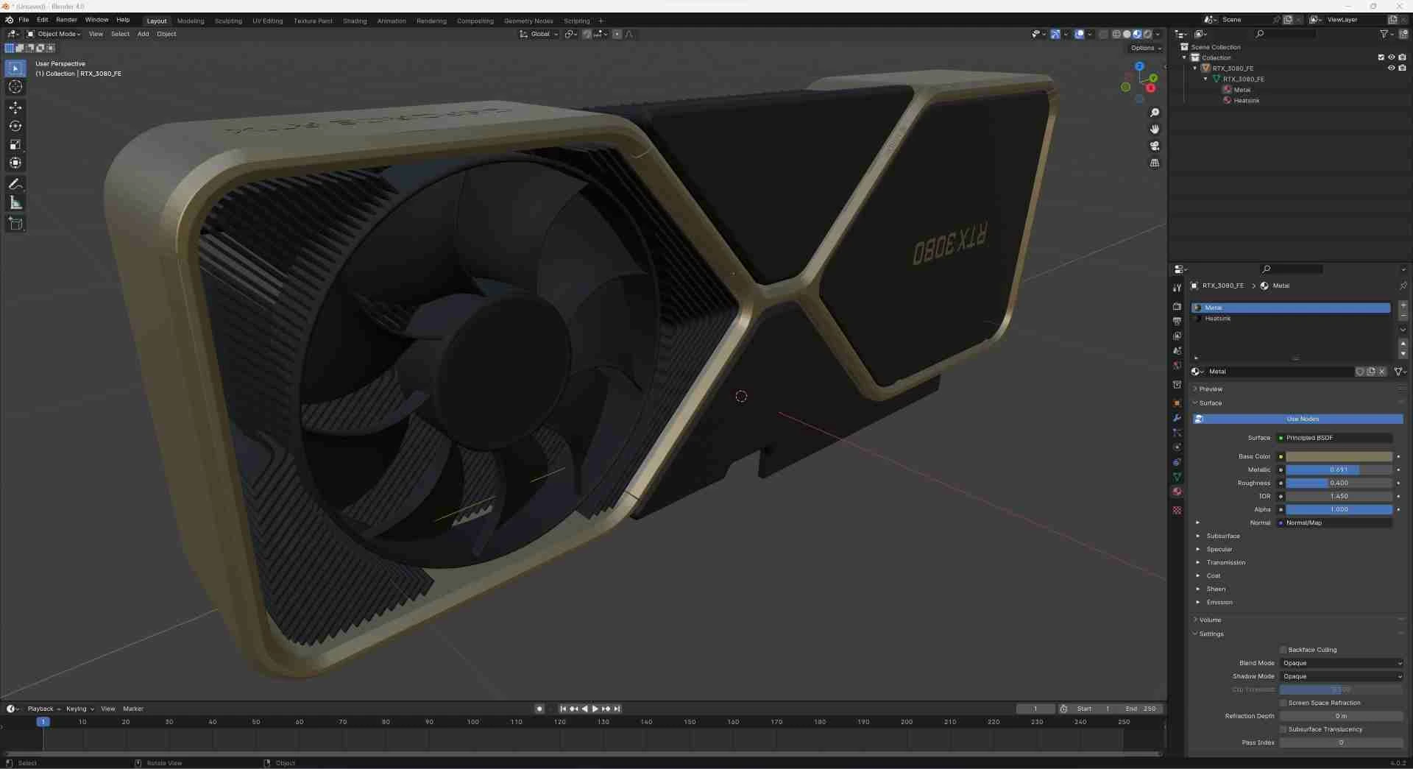Click the viewport zoom magnifier icon

click(x=1155, y=113)
